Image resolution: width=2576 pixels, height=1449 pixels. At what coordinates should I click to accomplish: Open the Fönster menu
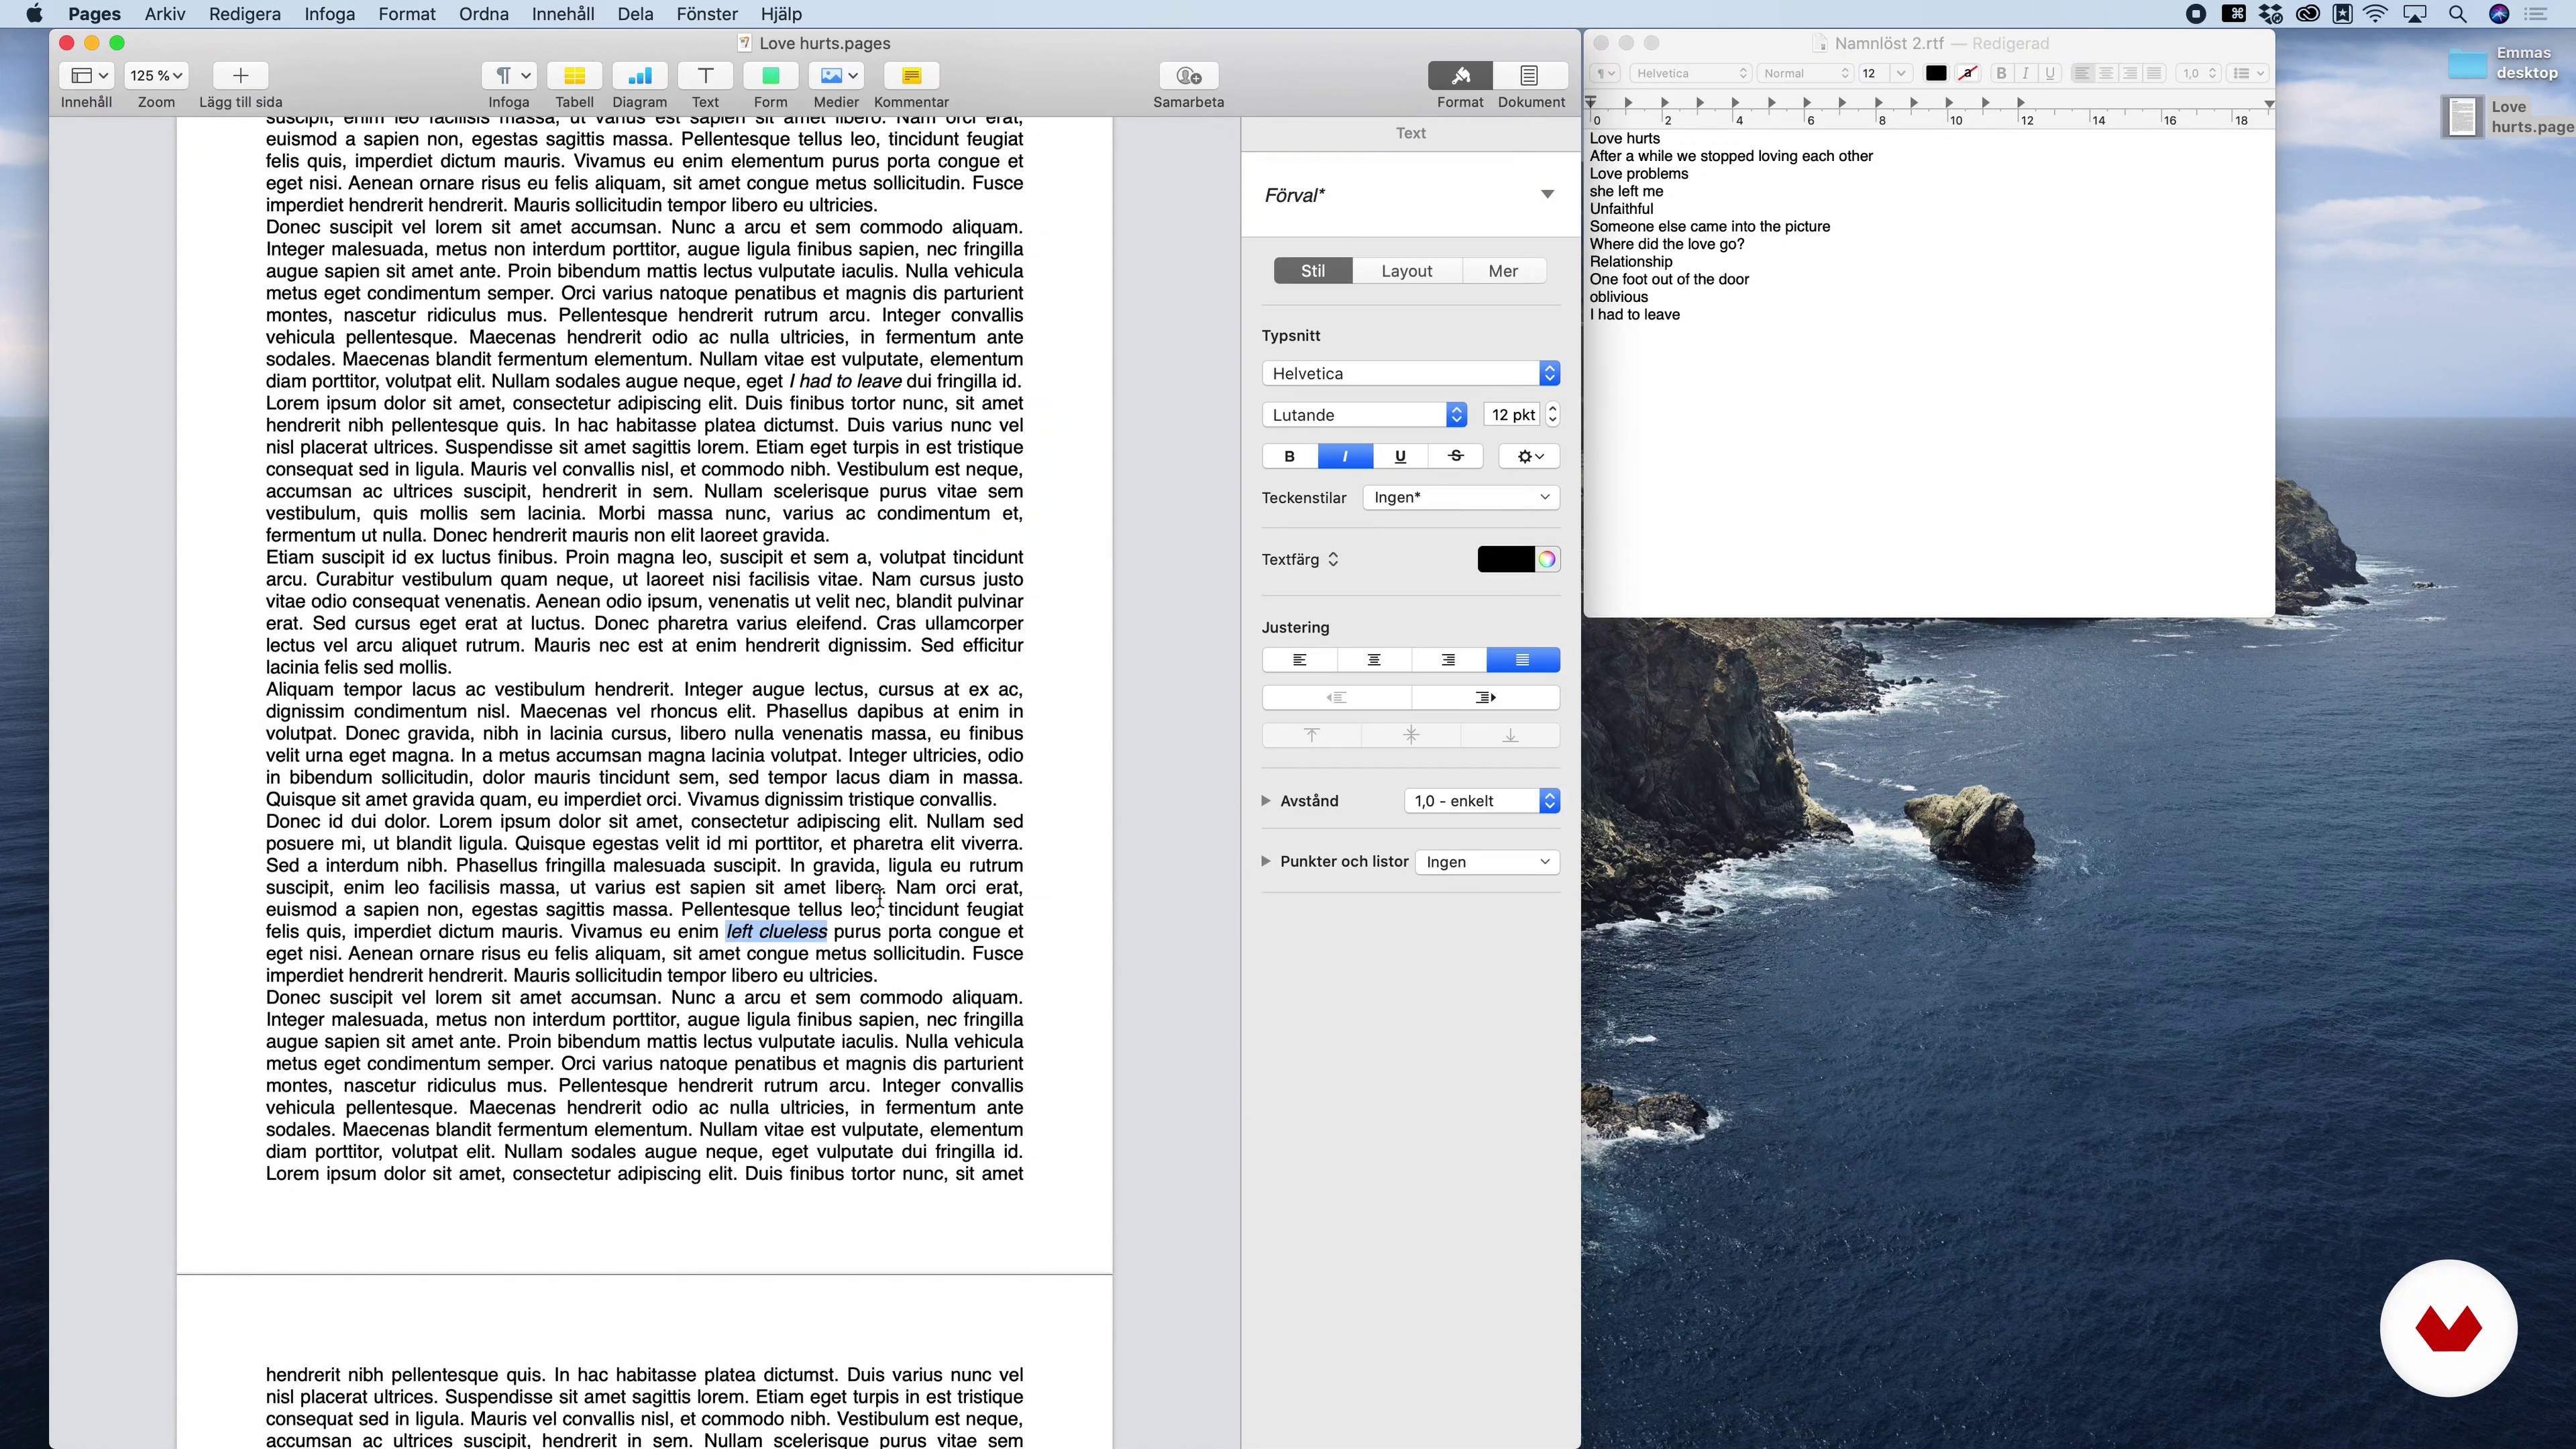(x=706, y=14)
